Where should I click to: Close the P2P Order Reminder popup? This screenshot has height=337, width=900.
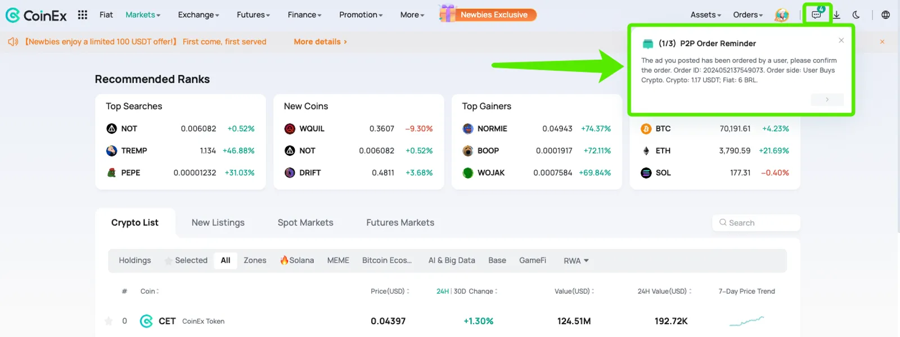pyautogui.click(x=841, y=40)
